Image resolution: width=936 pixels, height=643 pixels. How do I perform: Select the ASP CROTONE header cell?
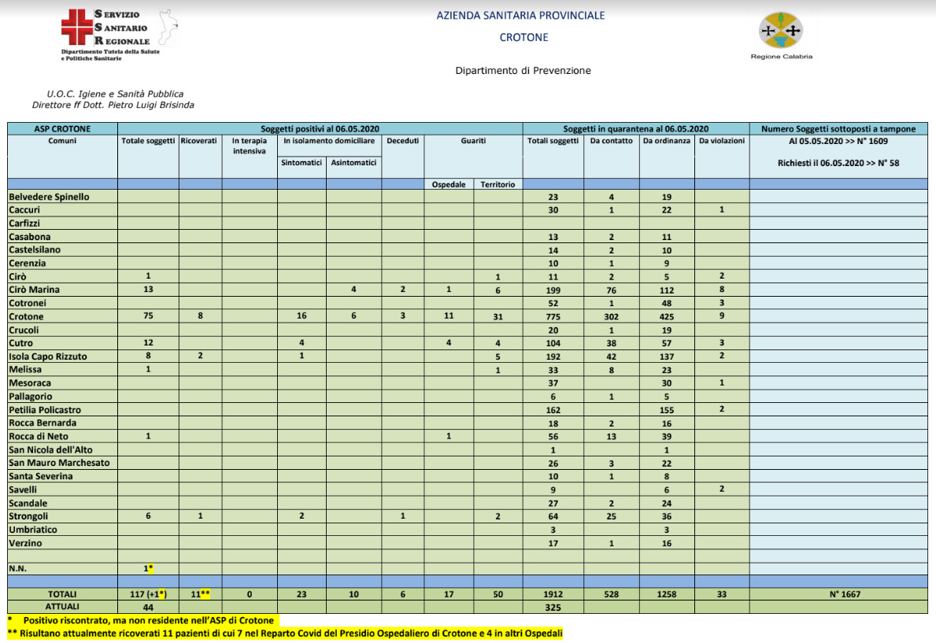pos(62,129)
